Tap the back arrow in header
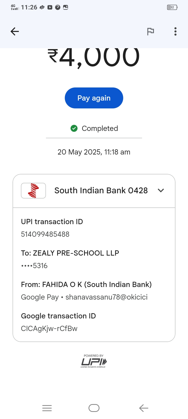Viewport: 188px width, 419px height. point(15,31)
